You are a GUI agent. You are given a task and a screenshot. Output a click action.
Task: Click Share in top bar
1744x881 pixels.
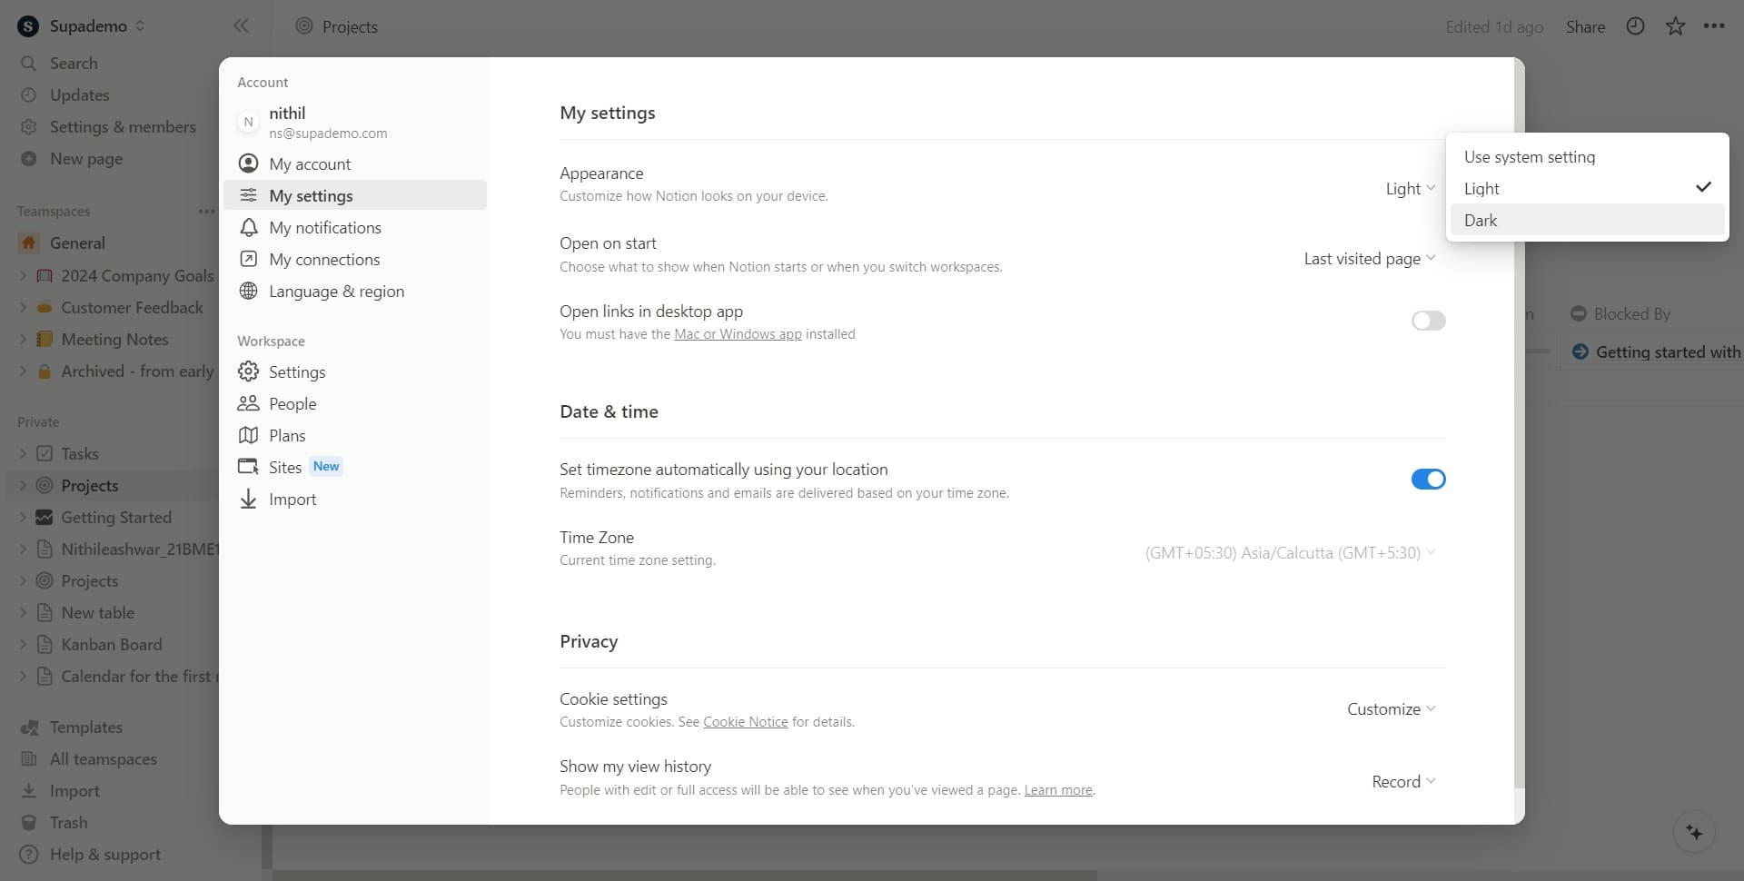click(1585, 26)
